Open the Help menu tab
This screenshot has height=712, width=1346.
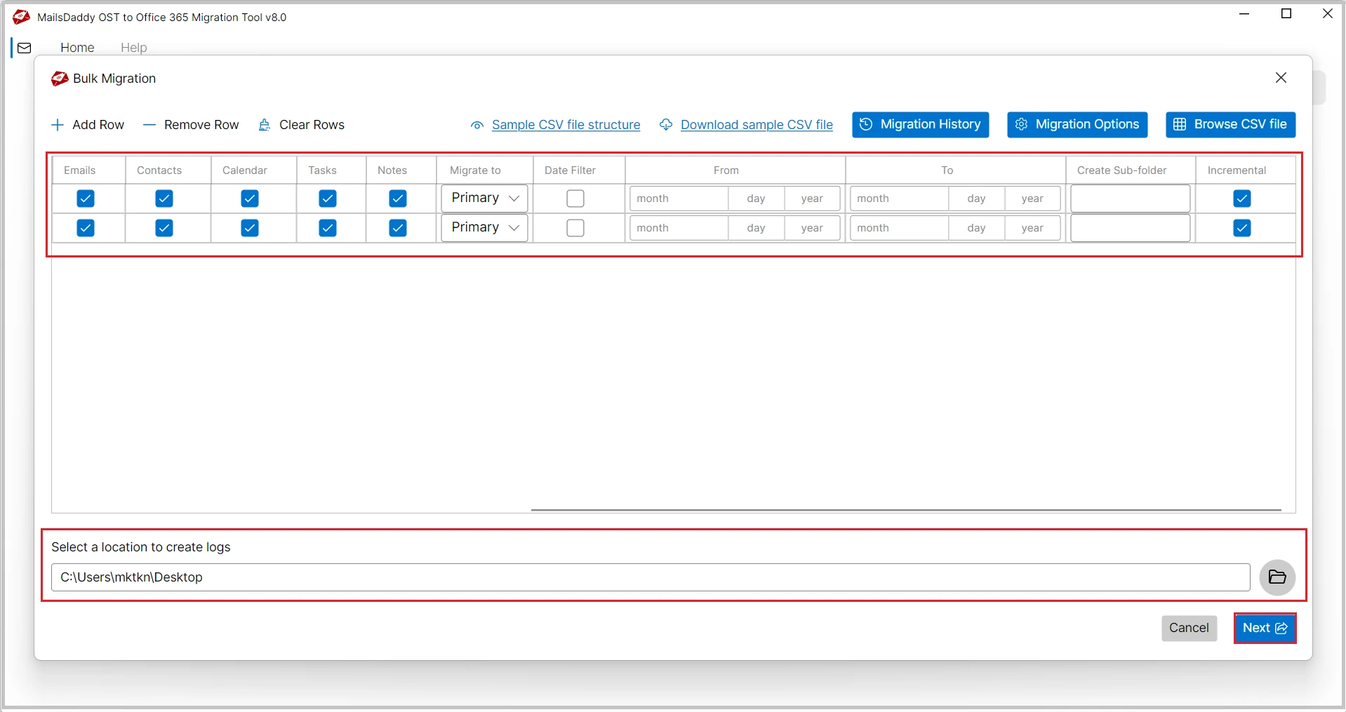[x=133, y=48]
